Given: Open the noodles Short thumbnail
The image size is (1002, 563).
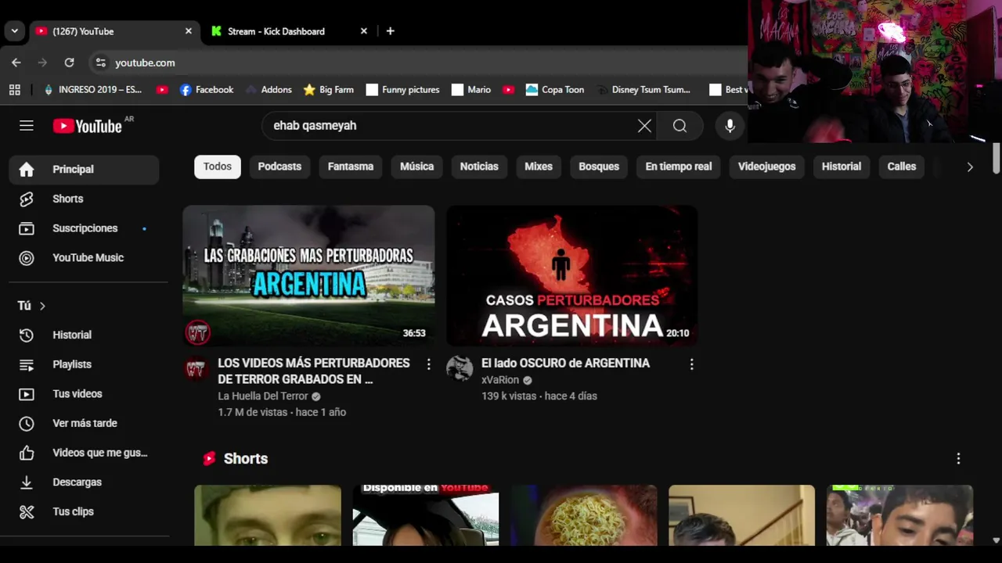Looking at the screenshot, I should (x=583, y=515).
